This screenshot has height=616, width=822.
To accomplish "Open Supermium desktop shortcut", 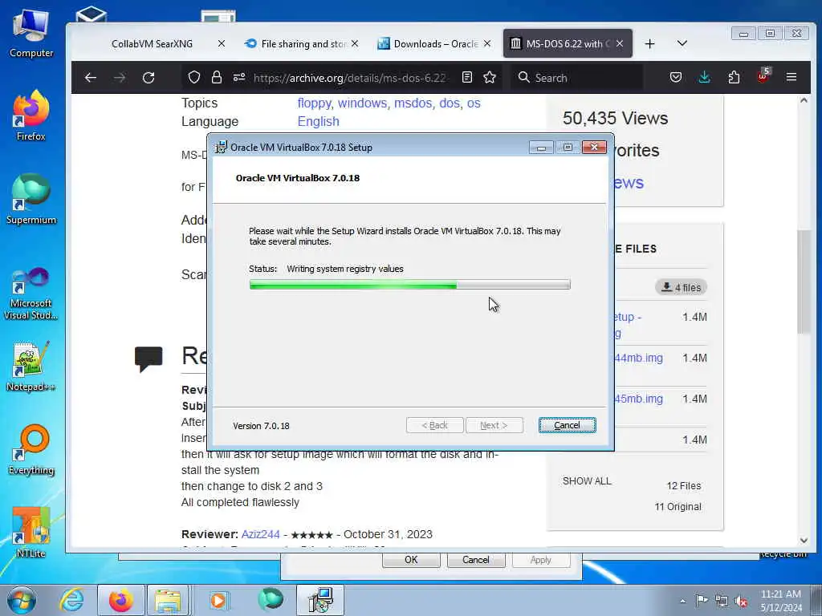I will click(x=31, y=199).
